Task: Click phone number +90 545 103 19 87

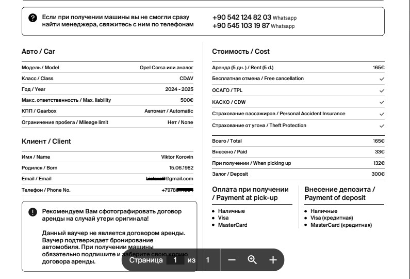Action: (x=241, y=26)
